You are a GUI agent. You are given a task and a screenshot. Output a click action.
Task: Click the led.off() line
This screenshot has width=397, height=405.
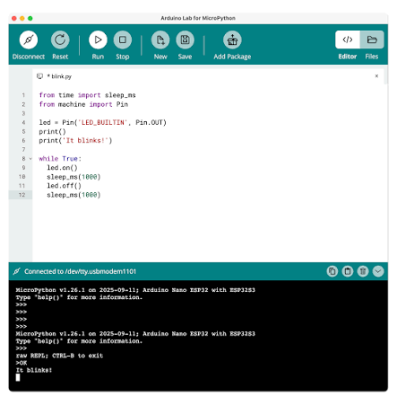pos(64,186)
